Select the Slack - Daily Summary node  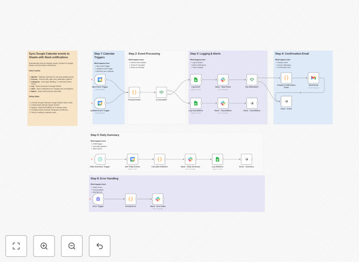pos(190,159)
